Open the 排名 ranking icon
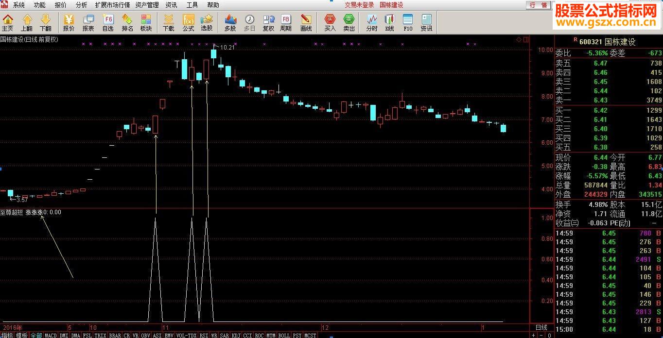Screen dimensions: 663x338 click(x=127, y=22)
